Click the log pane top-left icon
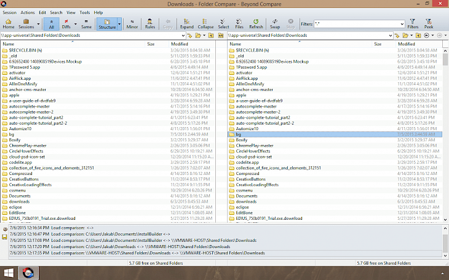 [x=5, y=229]
